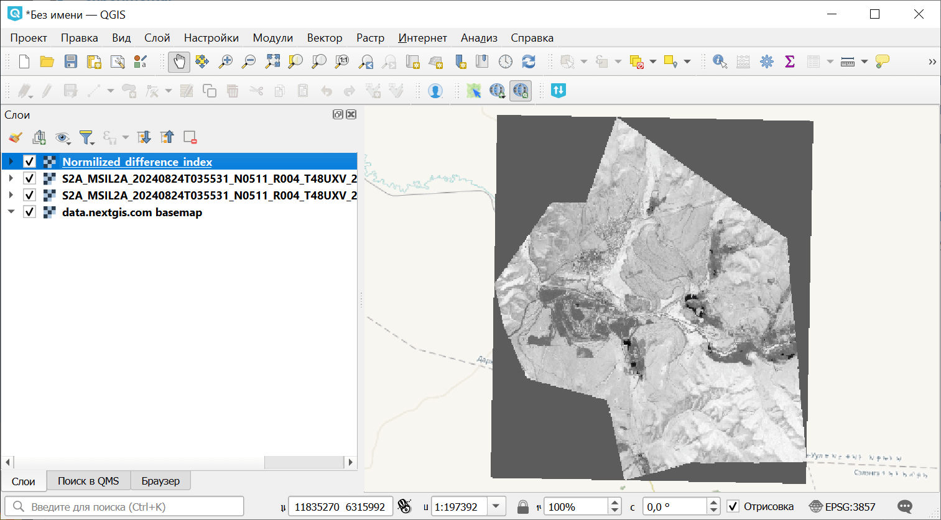Open the Identify Features tool
This screenshot has height=520, width=941.
coord(720,62)
